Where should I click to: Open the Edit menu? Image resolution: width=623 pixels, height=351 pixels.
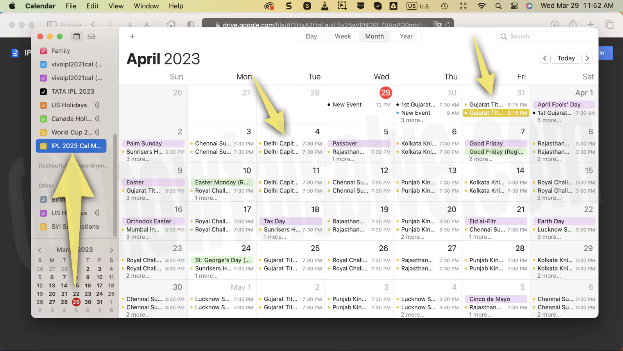click(92, 6)
